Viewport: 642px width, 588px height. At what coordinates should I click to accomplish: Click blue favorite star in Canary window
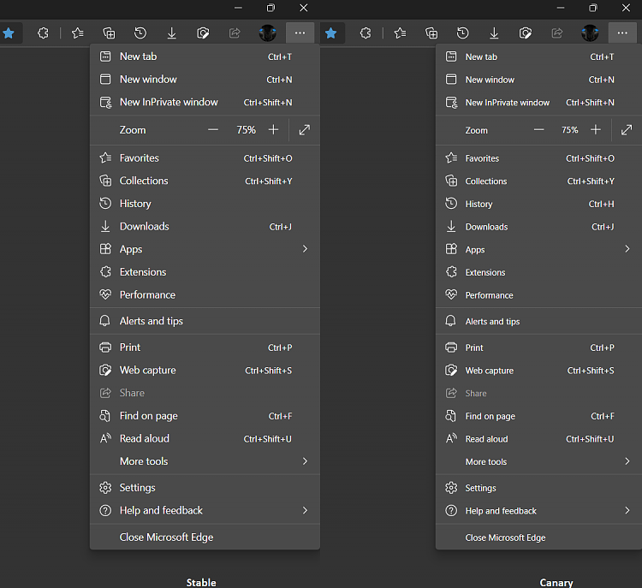330,33
